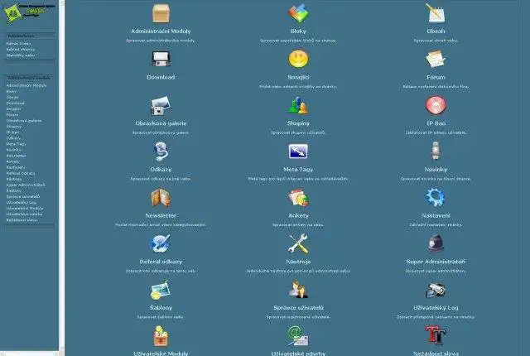Open the Obsah notepad icon
Viewport: 530px width, 356px height.
coord(436,13)
